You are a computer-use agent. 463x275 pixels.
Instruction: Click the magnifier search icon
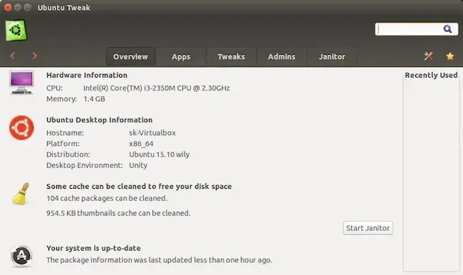click(447, 29)
